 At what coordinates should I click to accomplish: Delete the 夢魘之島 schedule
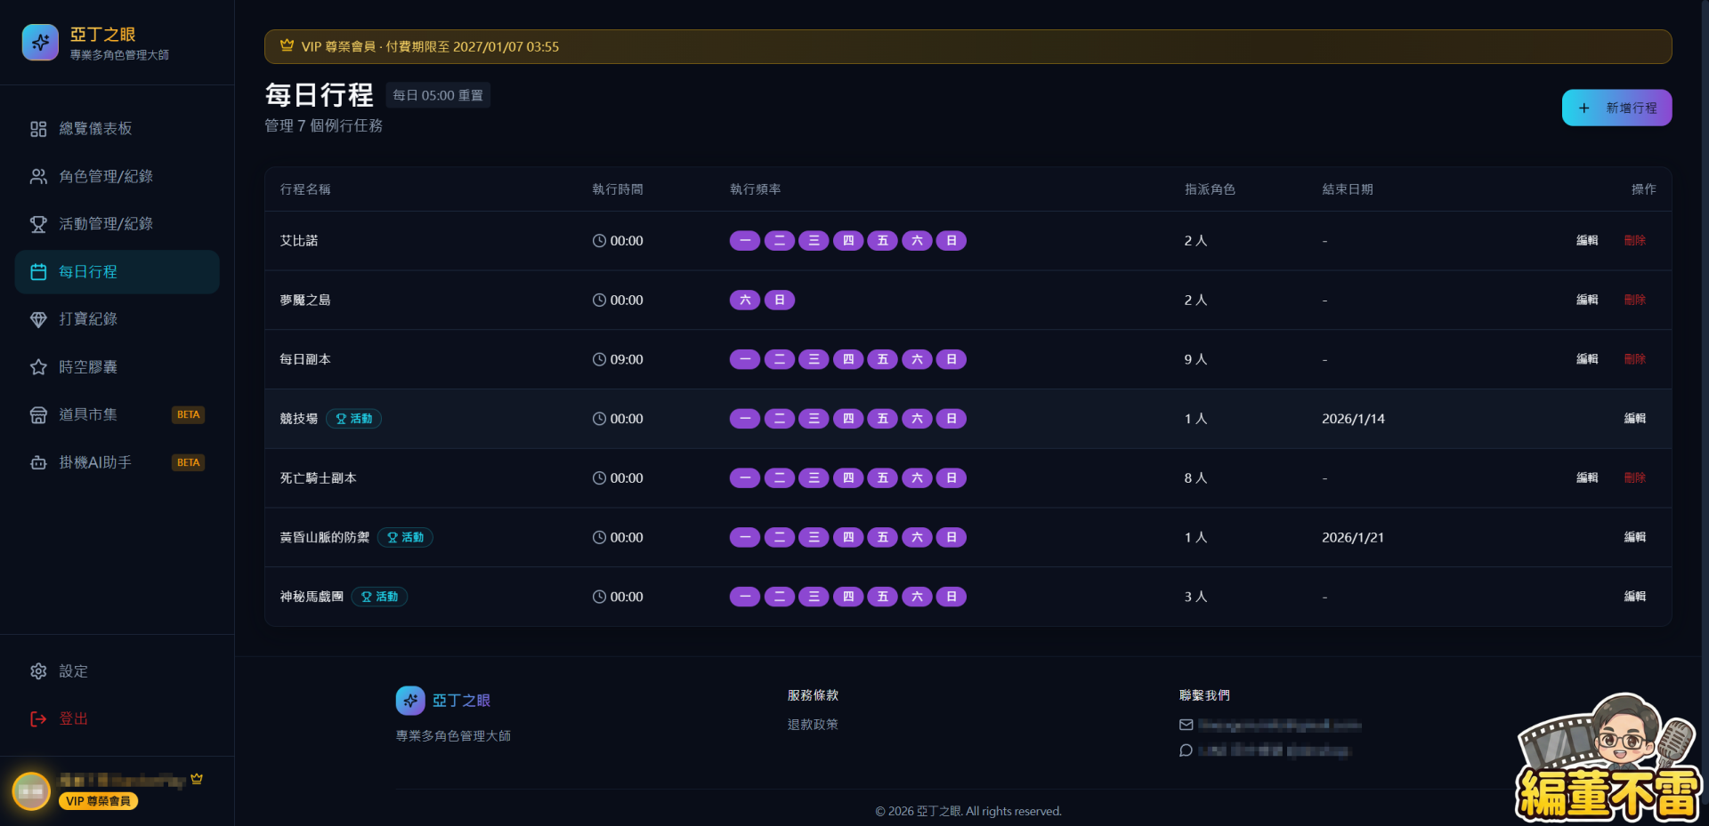coord(1634,300)
